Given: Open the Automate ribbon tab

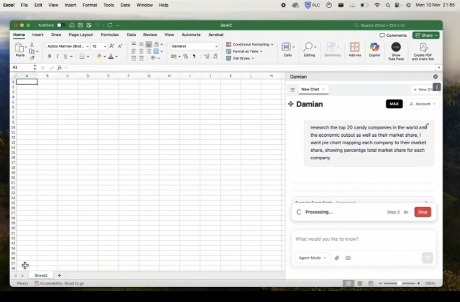Looking at the screenshot, I should click(x=191, y=35).
